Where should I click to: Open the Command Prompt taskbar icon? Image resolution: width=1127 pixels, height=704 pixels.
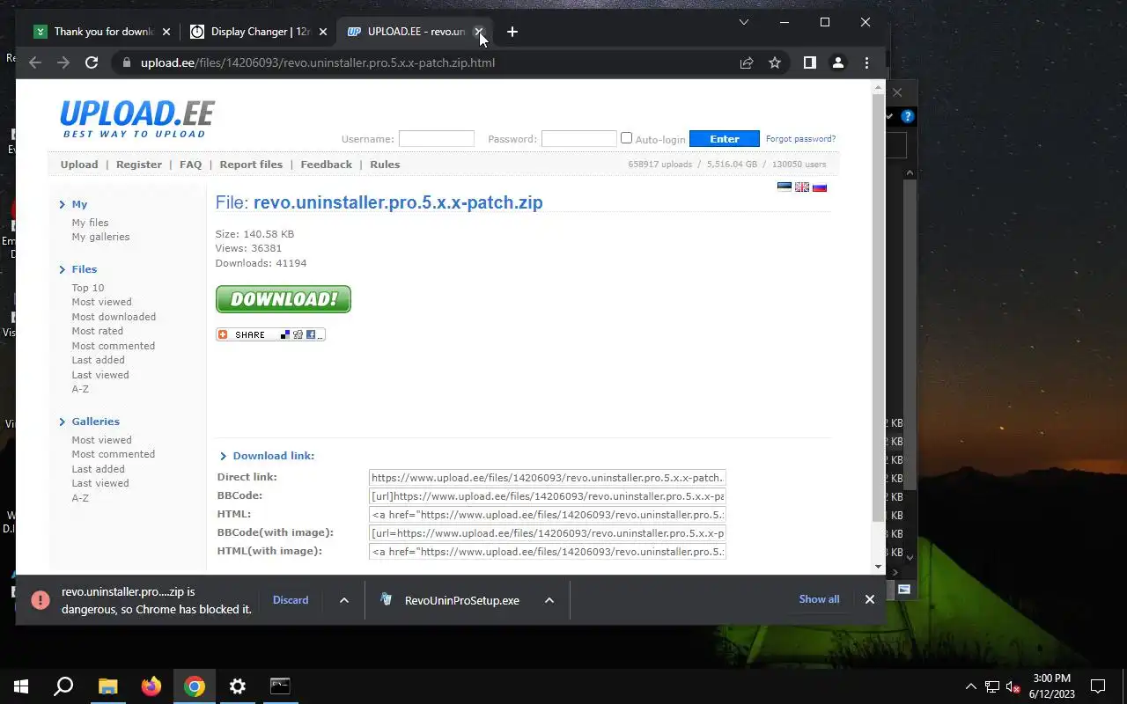coord(280,686)
